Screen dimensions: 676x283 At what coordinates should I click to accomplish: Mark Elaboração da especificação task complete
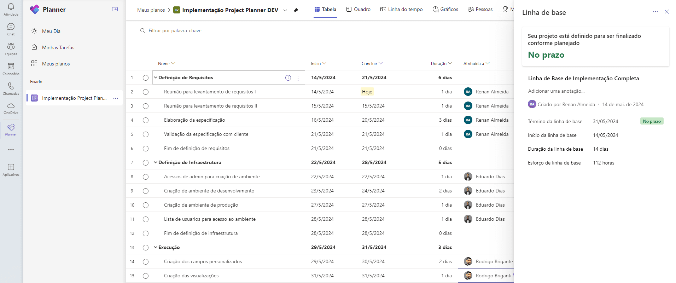146,120
